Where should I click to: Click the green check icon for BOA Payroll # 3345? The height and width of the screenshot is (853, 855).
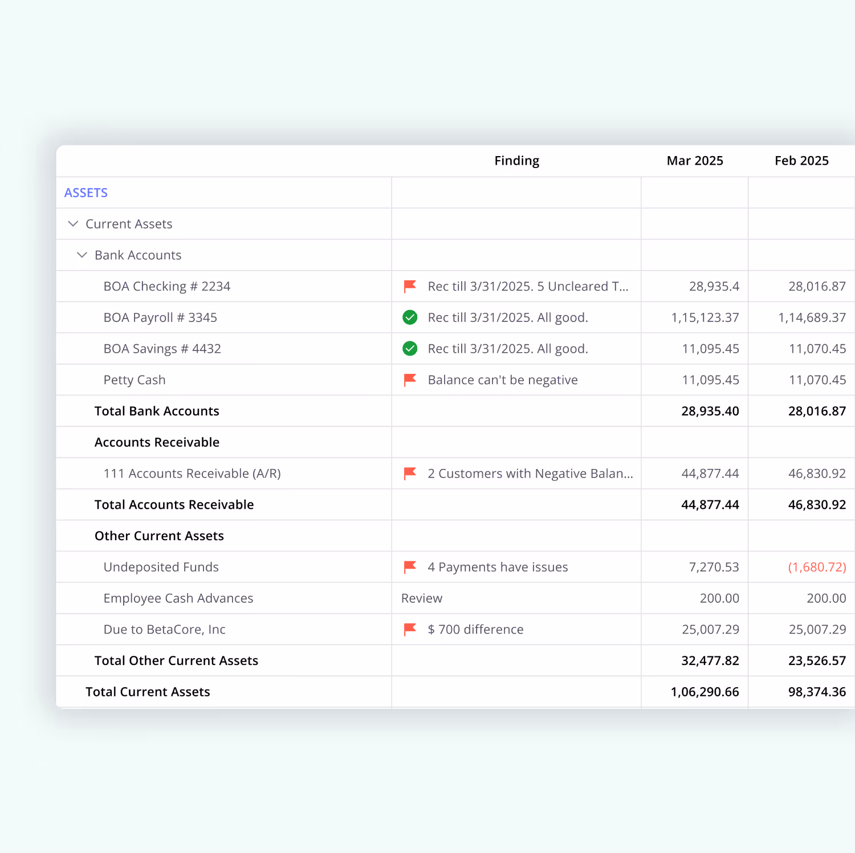click(409, 317)
